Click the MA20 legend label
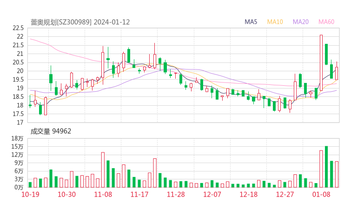344x205 pixels. 301,22
